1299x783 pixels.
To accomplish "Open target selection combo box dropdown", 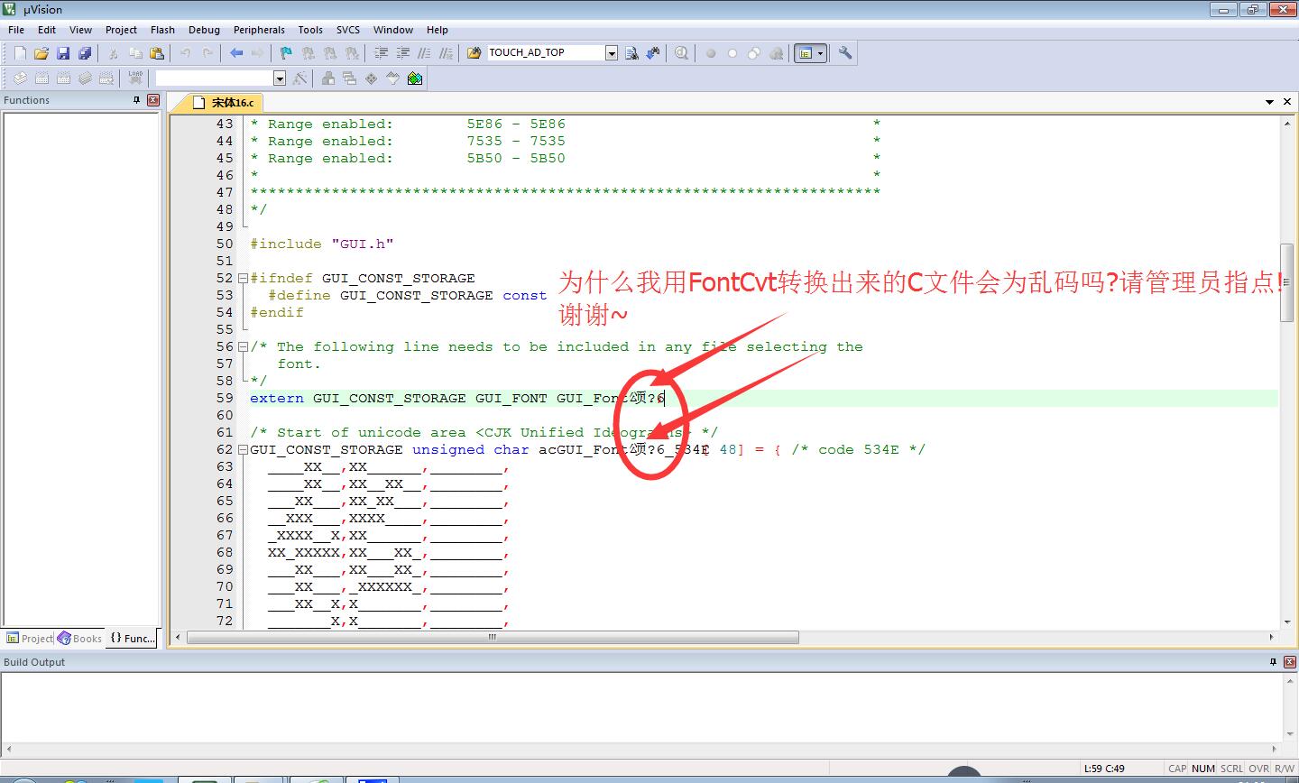I will pyautogui.click(x=280, y=78).
